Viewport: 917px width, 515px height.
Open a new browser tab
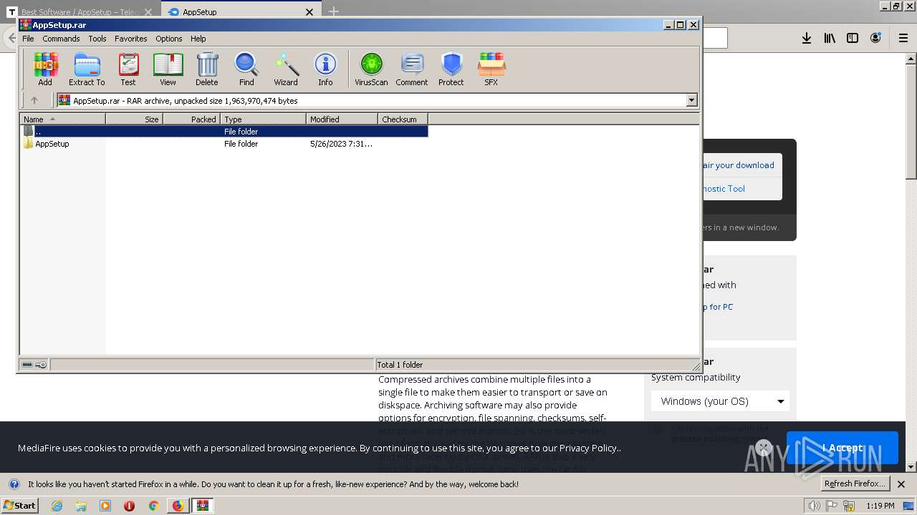(333, 11)
